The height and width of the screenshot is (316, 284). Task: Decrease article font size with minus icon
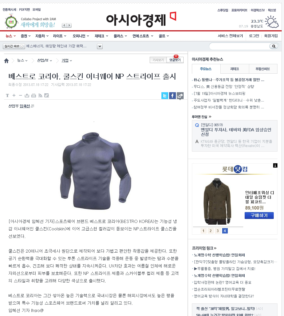tap(20, 95)
